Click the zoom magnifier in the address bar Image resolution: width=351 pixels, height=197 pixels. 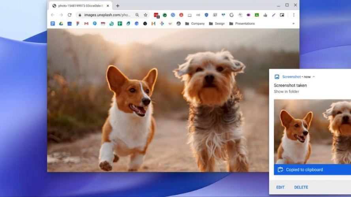pyautogui.click(x=137, y=15)
